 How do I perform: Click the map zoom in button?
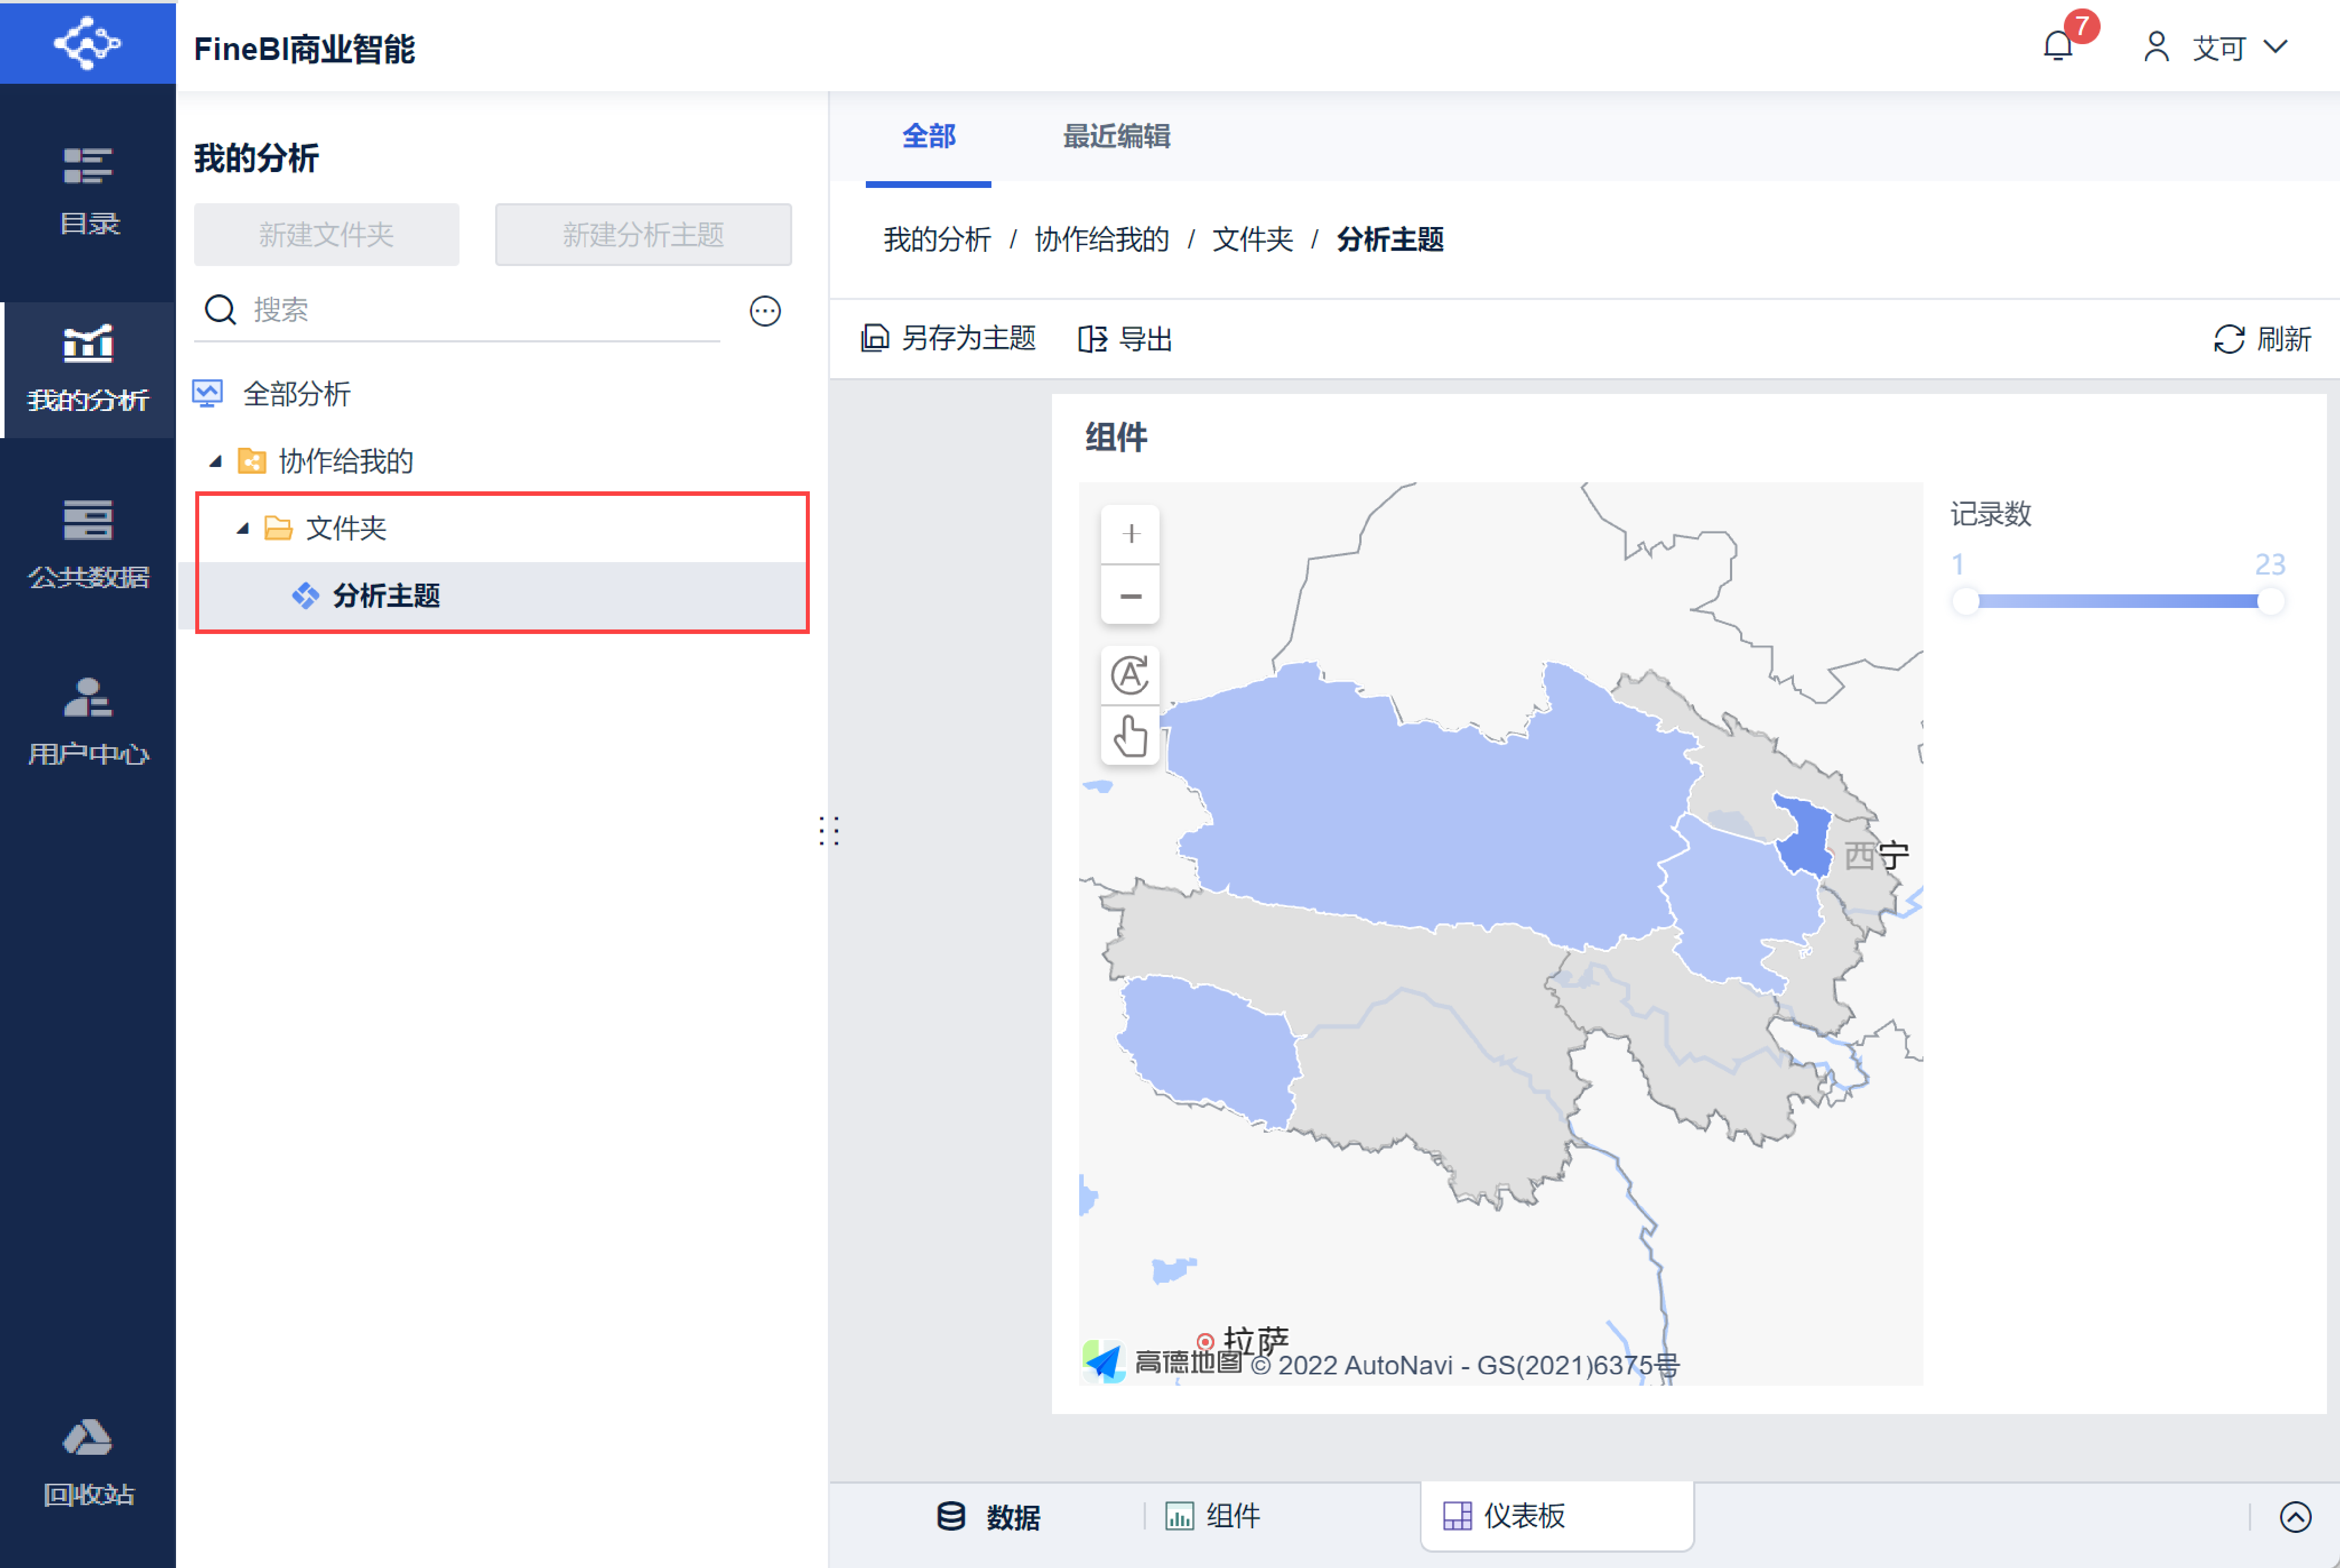[x=1131, y=534]
